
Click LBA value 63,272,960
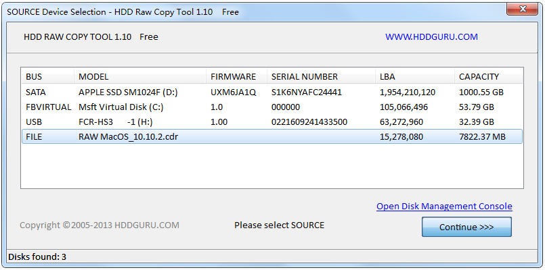(401, 122)
